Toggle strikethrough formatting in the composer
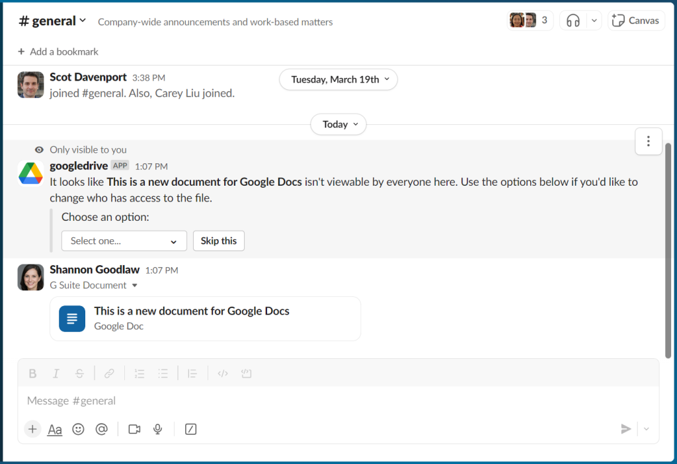 (x=79, y=373)
